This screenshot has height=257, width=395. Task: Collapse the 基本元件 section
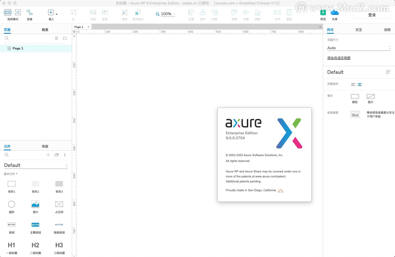(x=11, y=174)
